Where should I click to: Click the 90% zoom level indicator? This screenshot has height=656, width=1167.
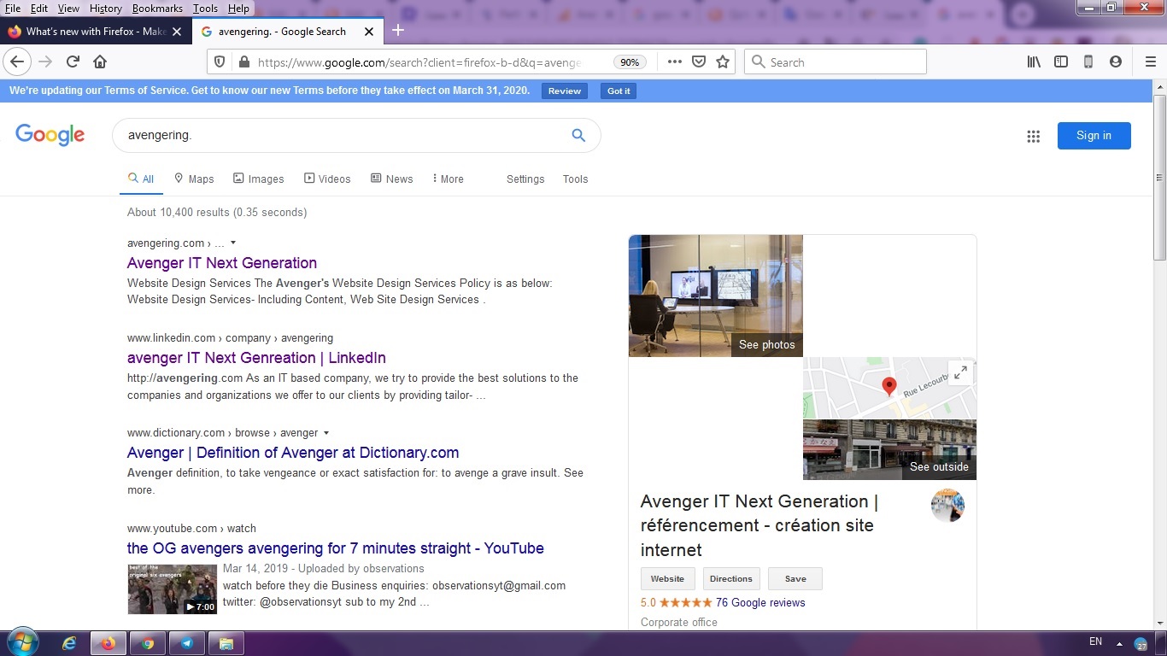coord(630,62)
